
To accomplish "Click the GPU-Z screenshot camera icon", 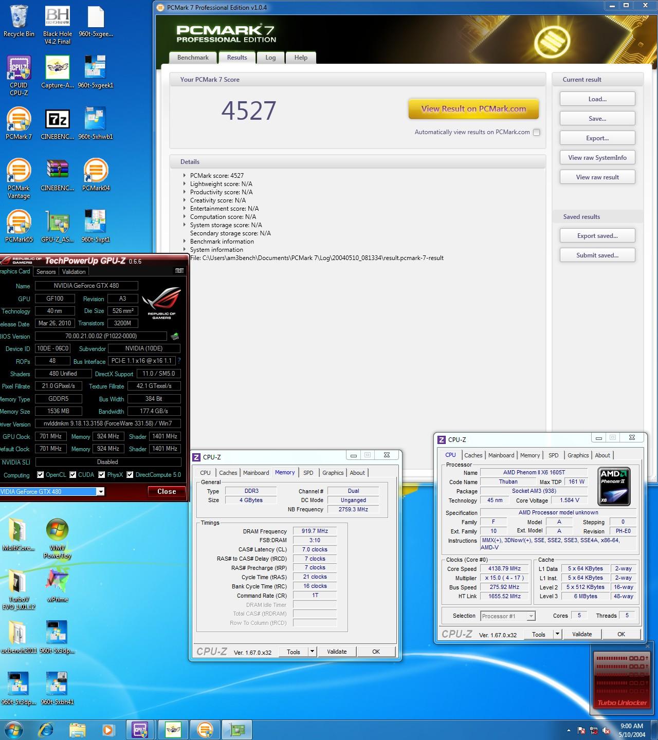I will (x=179, y=271).
